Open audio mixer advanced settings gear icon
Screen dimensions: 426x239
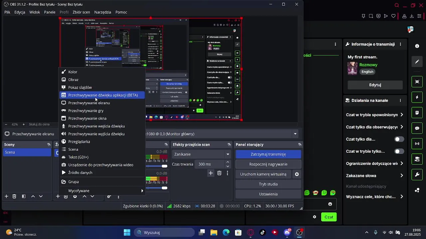tap(109, 197)
